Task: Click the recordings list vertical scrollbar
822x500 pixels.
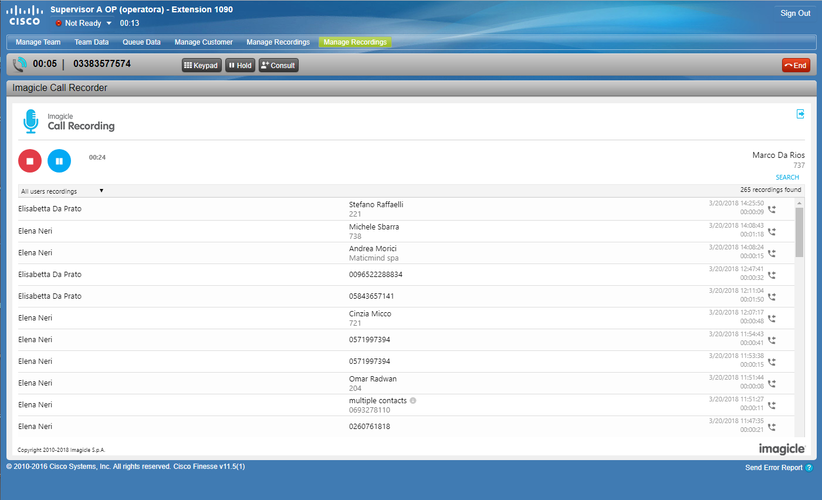Action: coord(799,232)
